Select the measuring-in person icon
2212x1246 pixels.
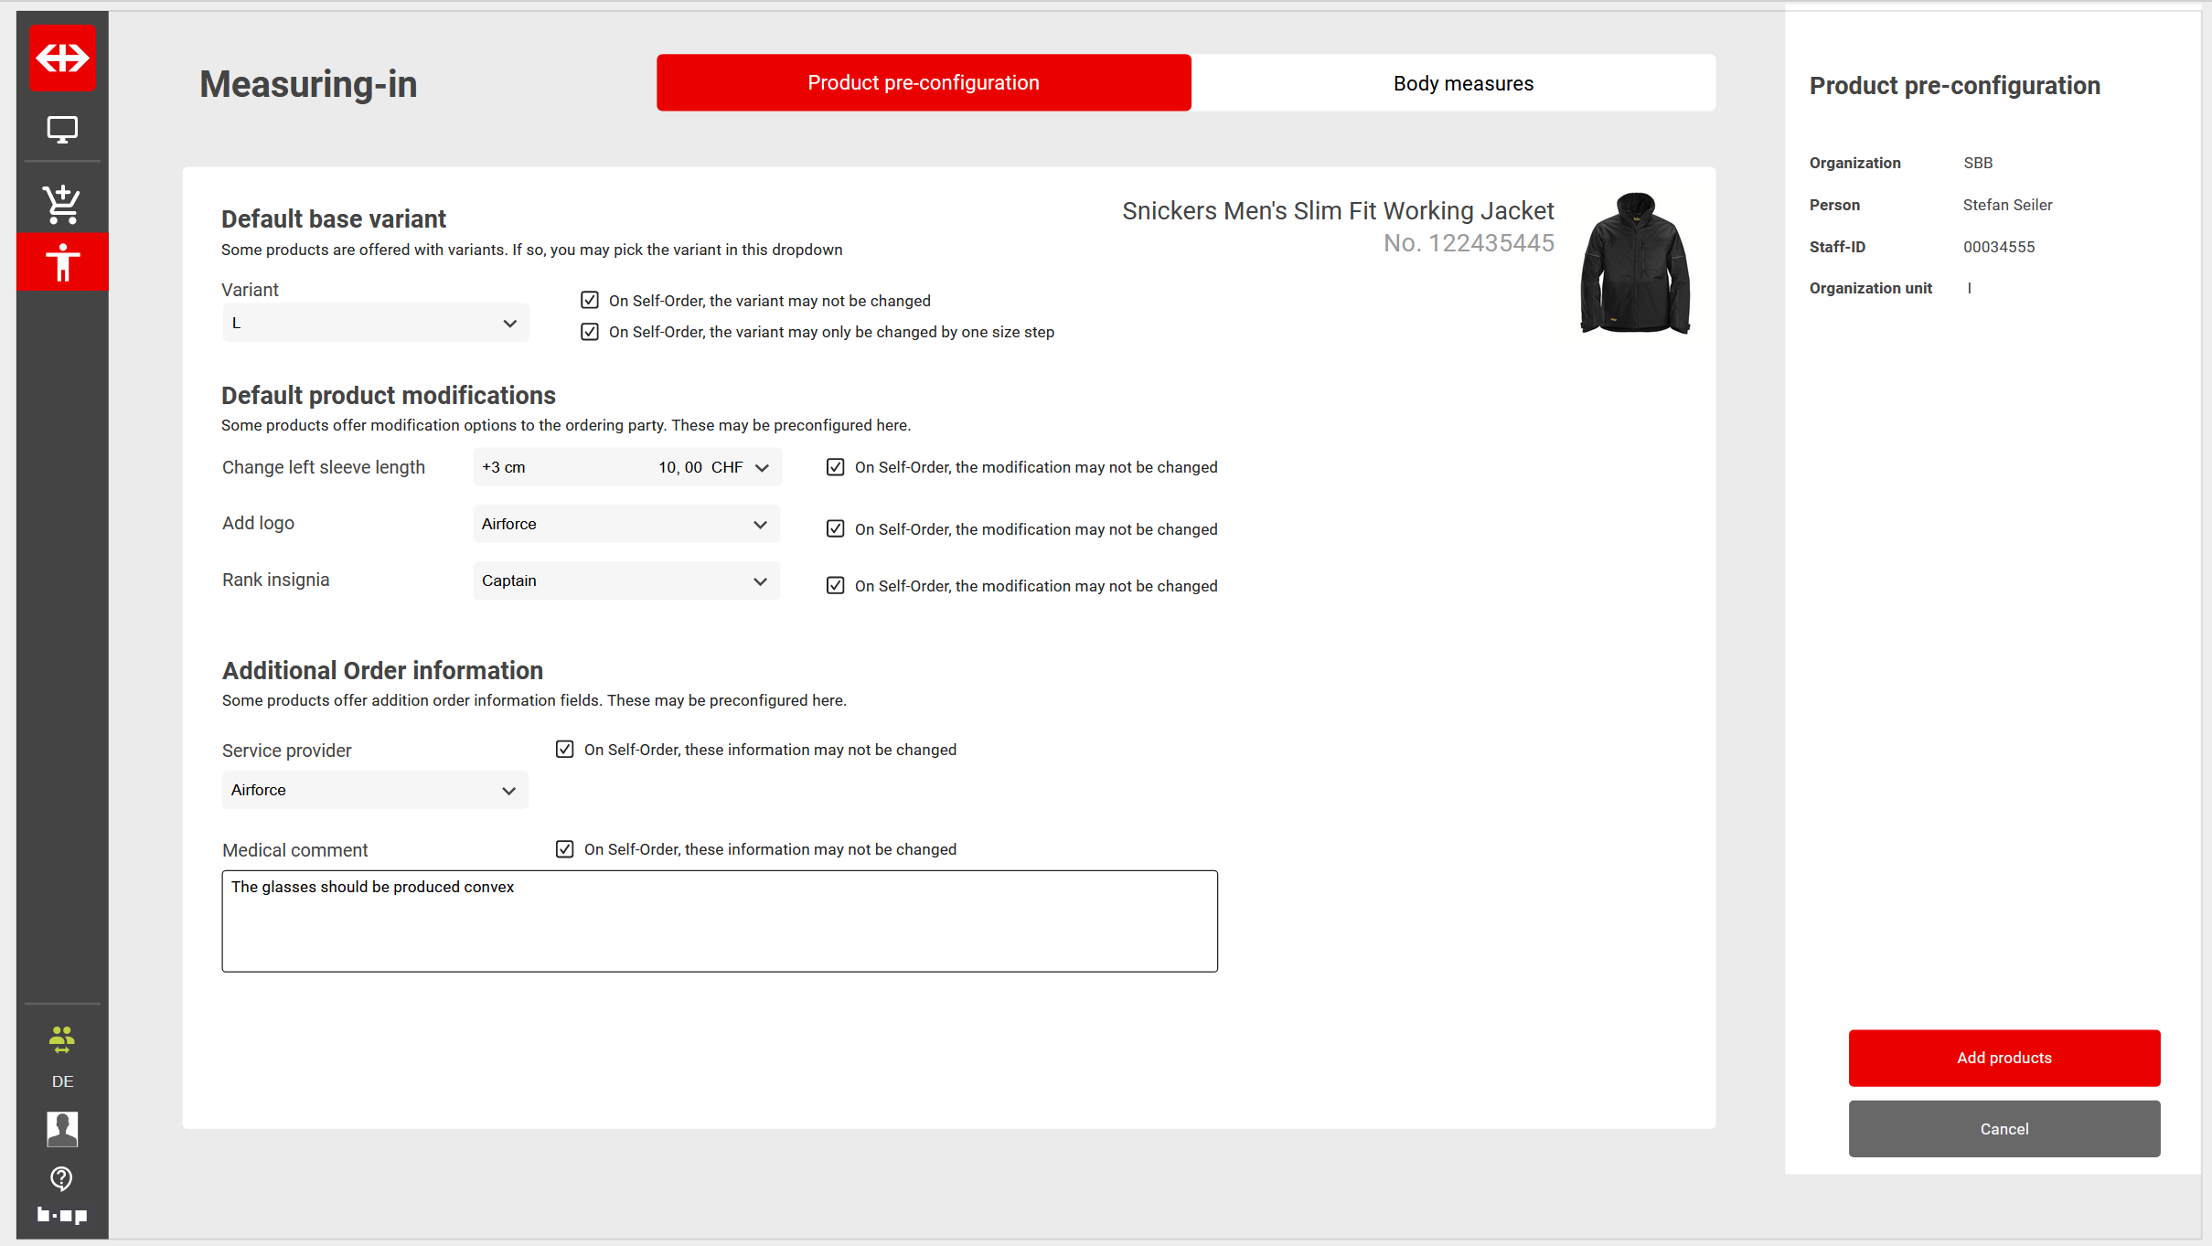[x=62, y=262]
